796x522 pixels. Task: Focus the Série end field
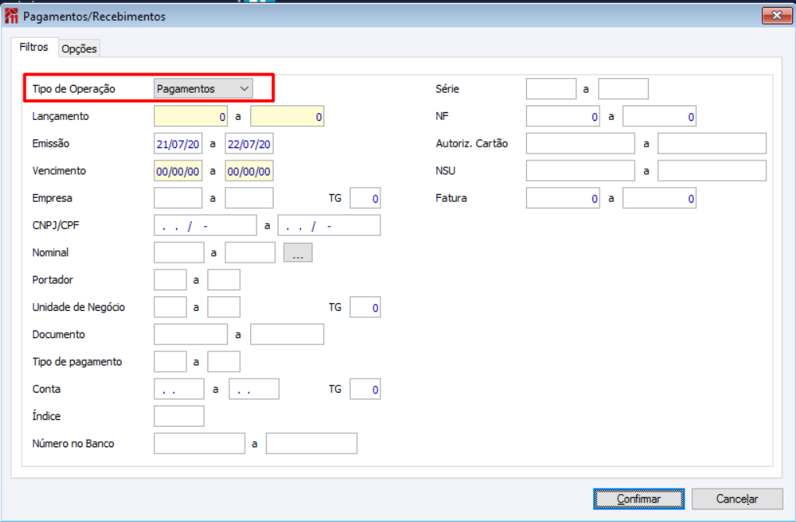point(623,89)
